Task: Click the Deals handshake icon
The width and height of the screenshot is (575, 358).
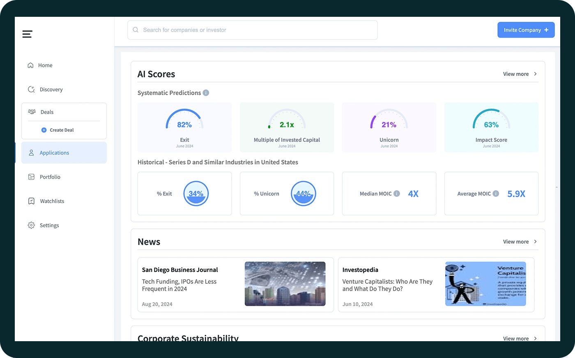Action: [x=32, y=112]
